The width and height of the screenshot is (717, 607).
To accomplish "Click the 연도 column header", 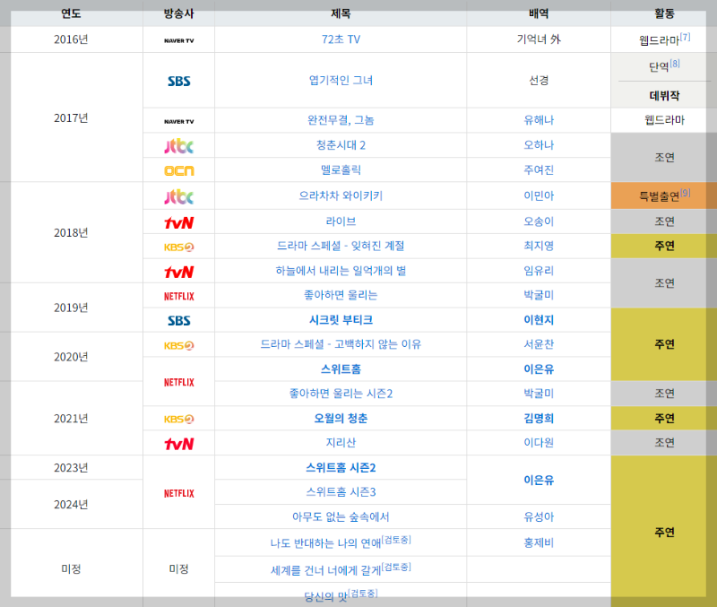I will [x=71, y=13].
